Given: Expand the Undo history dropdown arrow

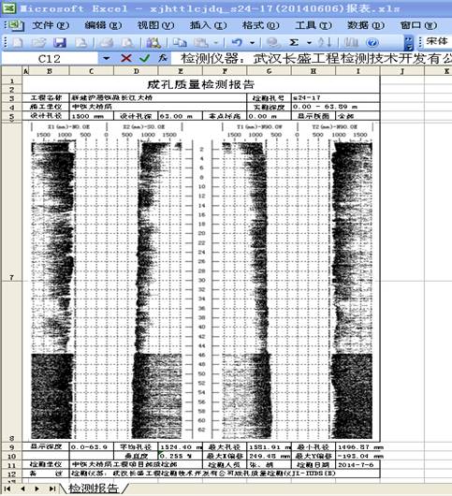Looking at the screenshot, I should (252, 42).
